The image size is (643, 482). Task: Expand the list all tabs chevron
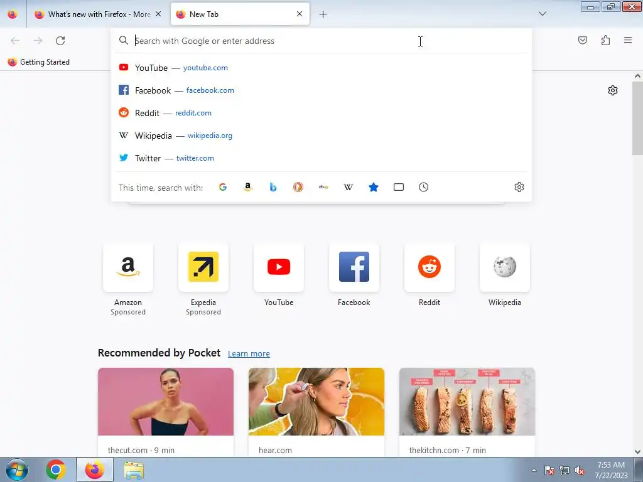tap(543, 14)
